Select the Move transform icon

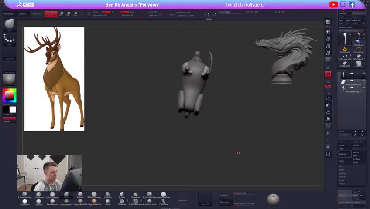coord(62,14)
